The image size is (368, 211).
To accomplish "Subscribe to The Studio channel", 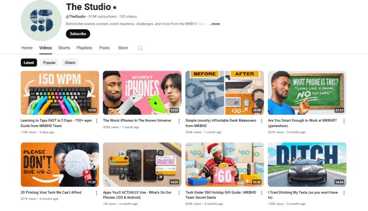I will click(78, 34).
